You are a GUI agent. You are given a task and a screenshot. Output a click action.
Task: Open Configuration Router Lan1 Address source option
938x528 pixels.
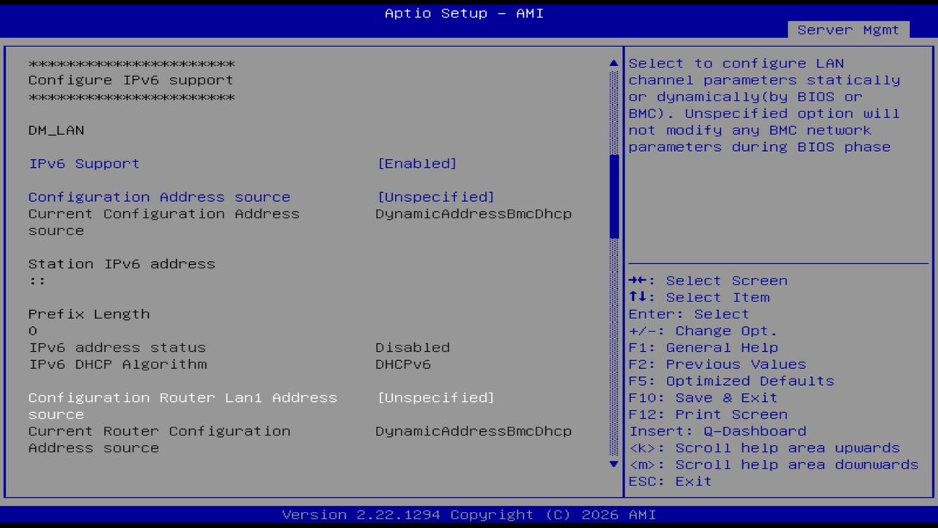tap(182, 397)
